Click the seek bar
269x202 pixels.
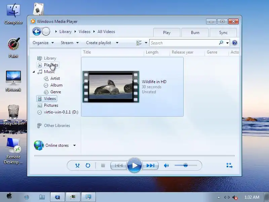pos(134,156)
